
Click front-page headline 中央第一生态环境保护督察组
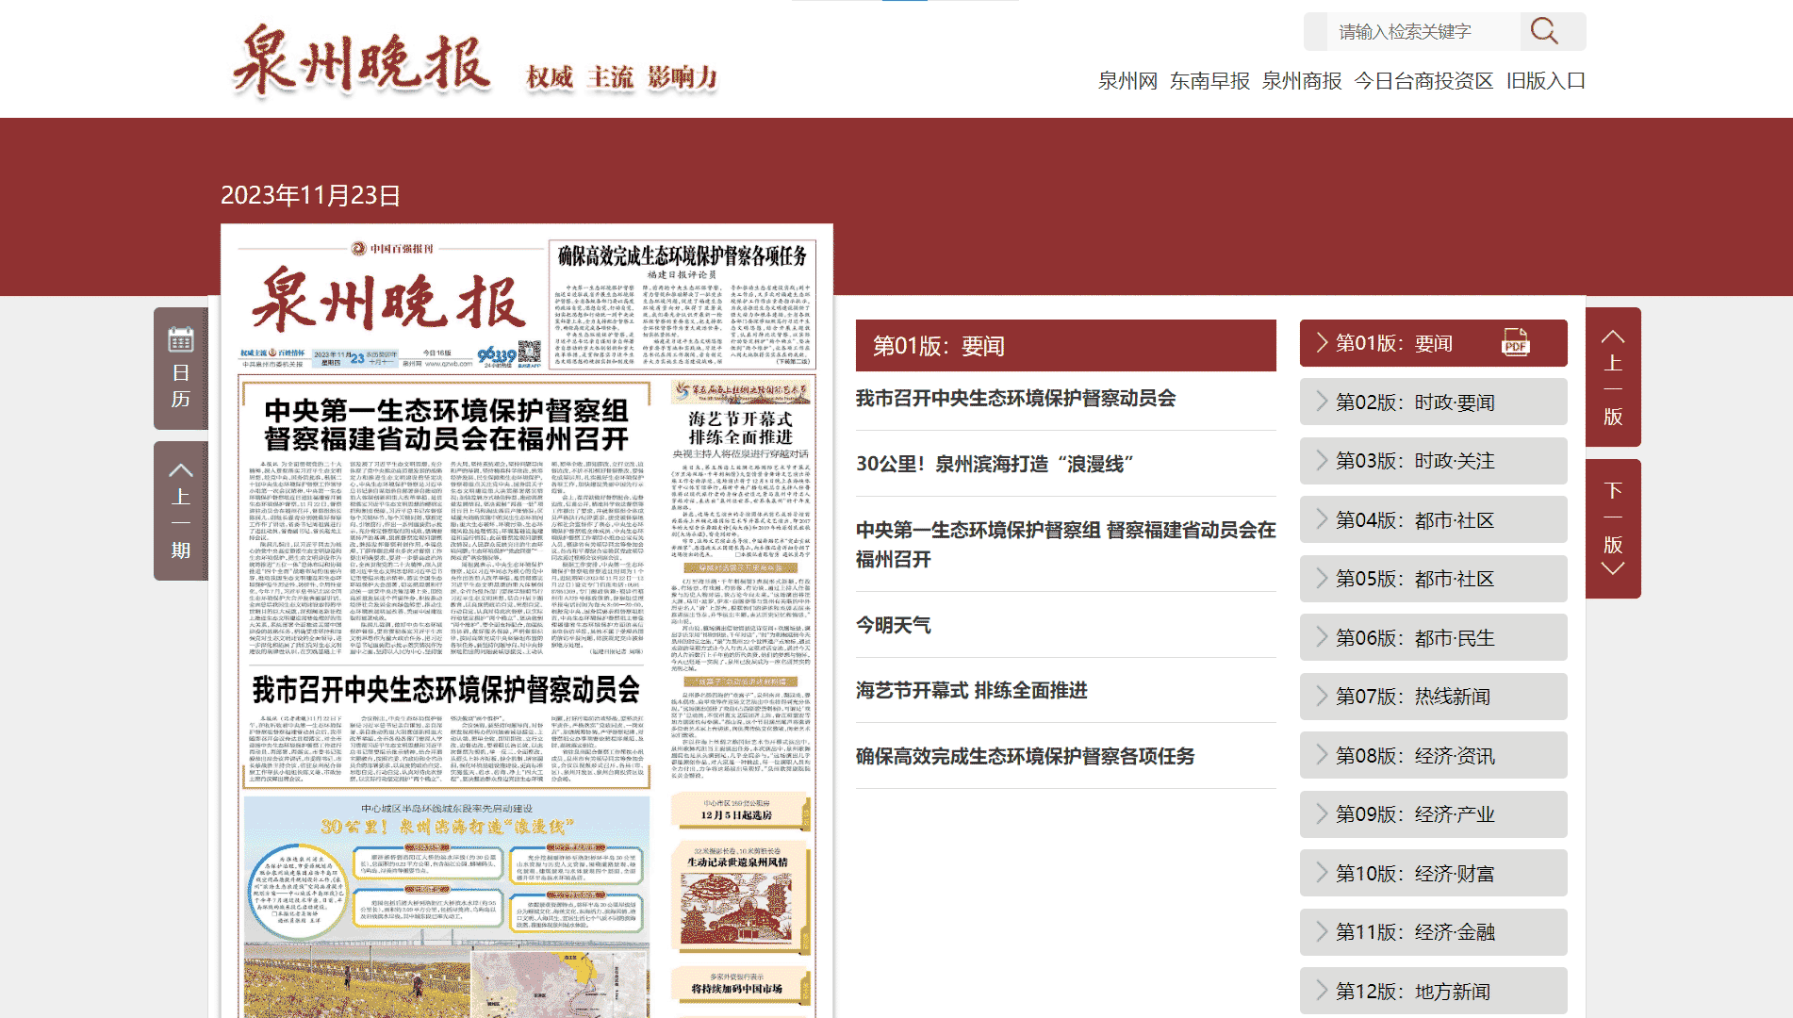pyautogui.click(x=446, y=424)
